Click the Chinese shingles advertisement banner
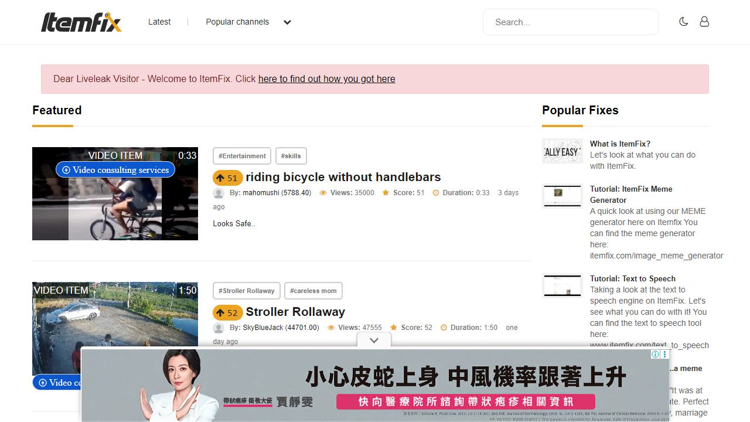Image resolution: width=750 pixels, height=422 pixels. point(375,384)
